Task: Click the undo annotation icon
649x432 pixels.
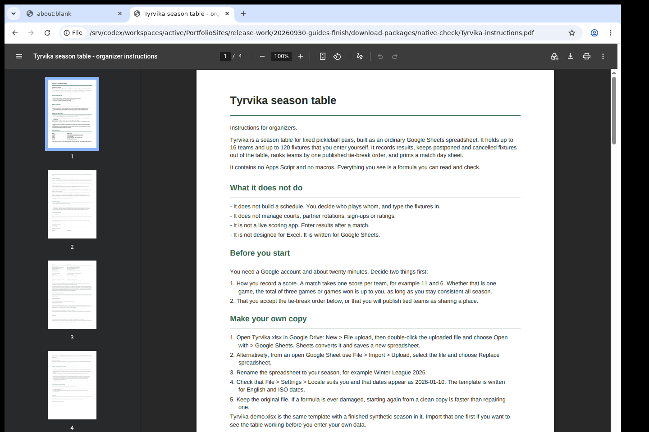Action: point(380,56)
